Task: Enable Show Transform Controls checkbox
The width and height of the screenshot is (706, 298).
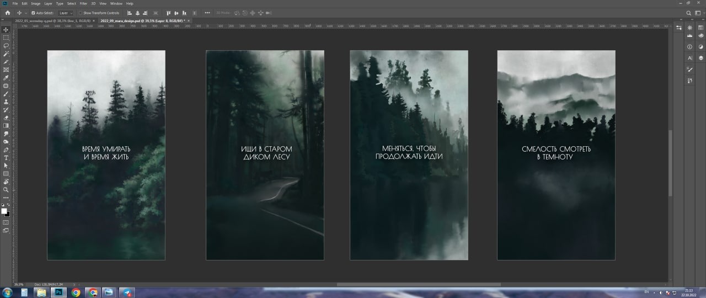Action: [x=80, y=13]
